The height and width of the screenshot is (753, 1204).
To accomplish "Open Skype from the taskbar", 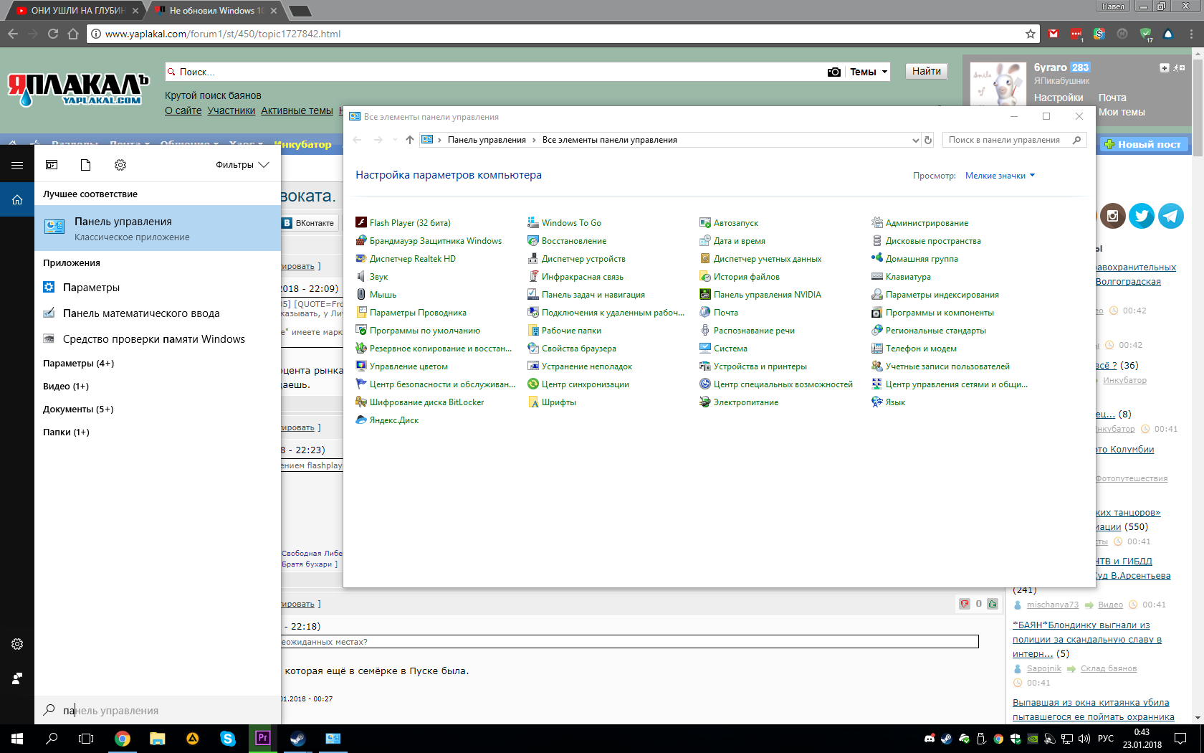I will point(228,738).
